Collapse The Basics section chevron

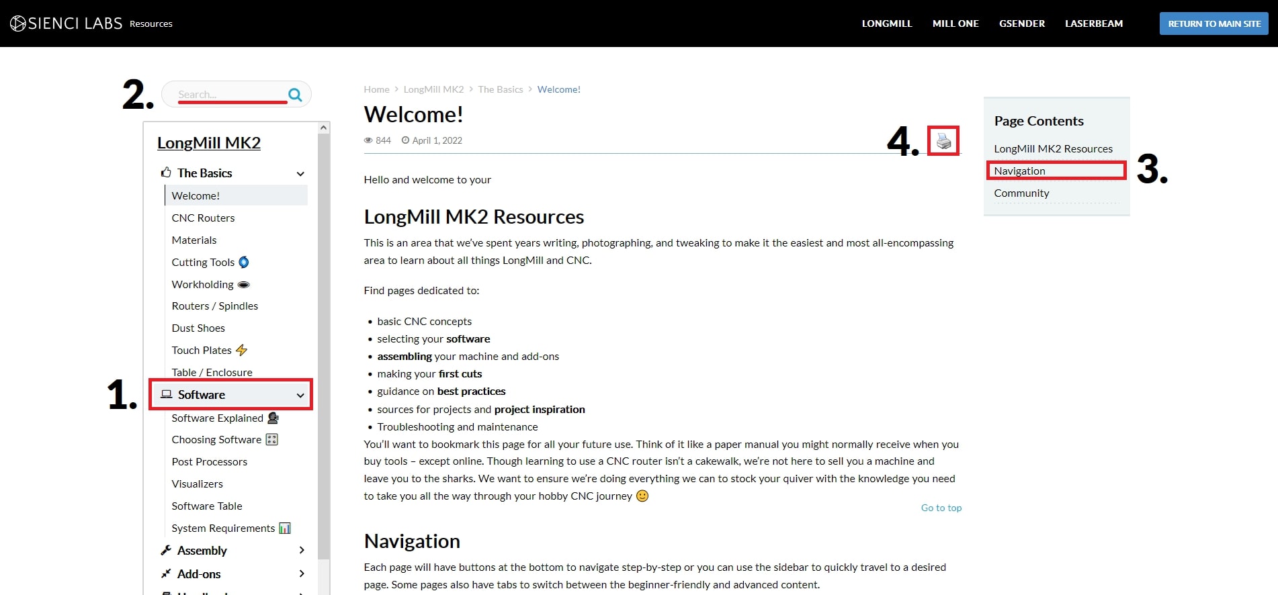(300, 174)
